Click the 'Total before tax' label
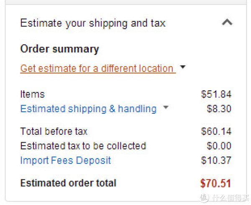Screen dimensions: 251x205 [x=54, y=131]
